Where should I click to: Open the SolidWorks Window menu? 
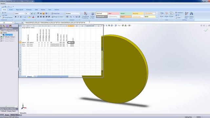point(3,4)
